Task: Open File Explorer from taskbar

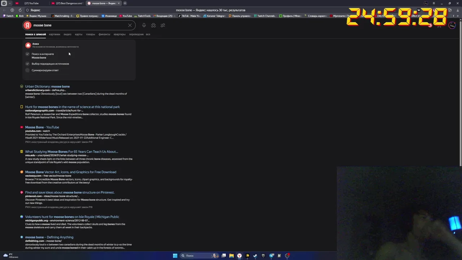Action: (231, 256)
